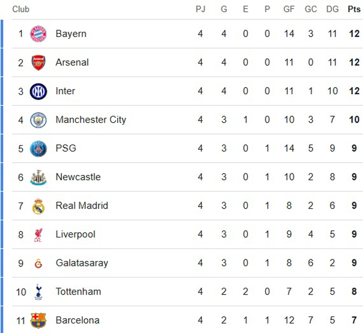Screen dimensions: 363x333
Task: Click the Tottenham club crest icon
Action: [x=38, y=292]
